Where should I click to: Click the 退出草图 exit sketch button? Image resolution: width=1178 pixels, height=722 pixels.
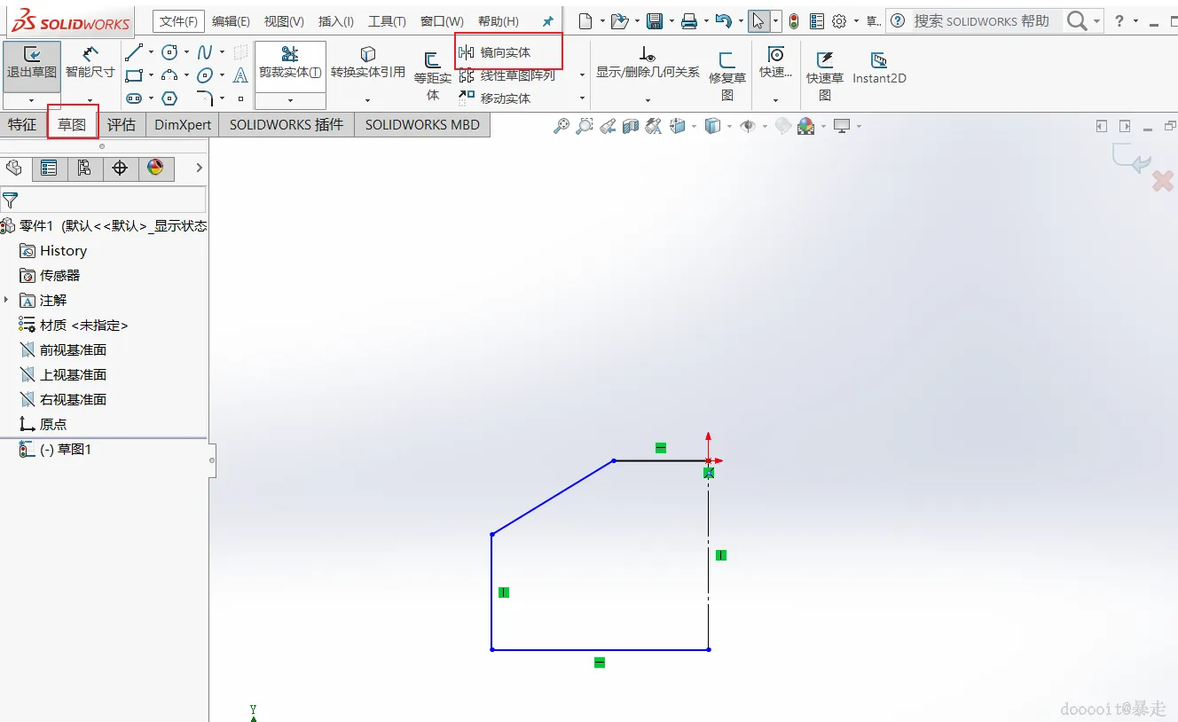tap(32, 65)
